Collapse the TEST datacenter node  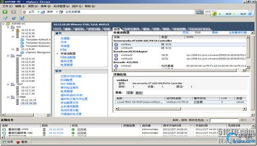pyautogui.click(x=8, y=84)
